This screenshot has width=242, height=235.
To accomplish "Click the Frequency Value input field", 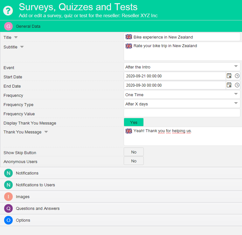I will pyautogui.click(x=182, y=113).
